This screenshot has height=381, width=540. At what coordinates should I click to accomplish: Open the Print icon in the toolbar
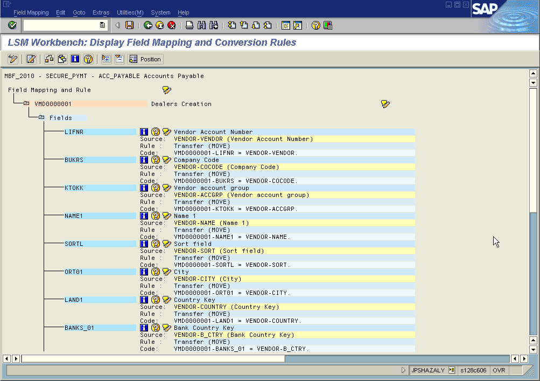point(190,25)
